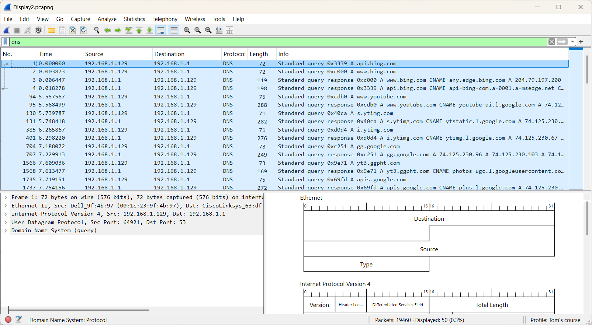
Task: Go forward in packet history arrow
Action: 118,30
